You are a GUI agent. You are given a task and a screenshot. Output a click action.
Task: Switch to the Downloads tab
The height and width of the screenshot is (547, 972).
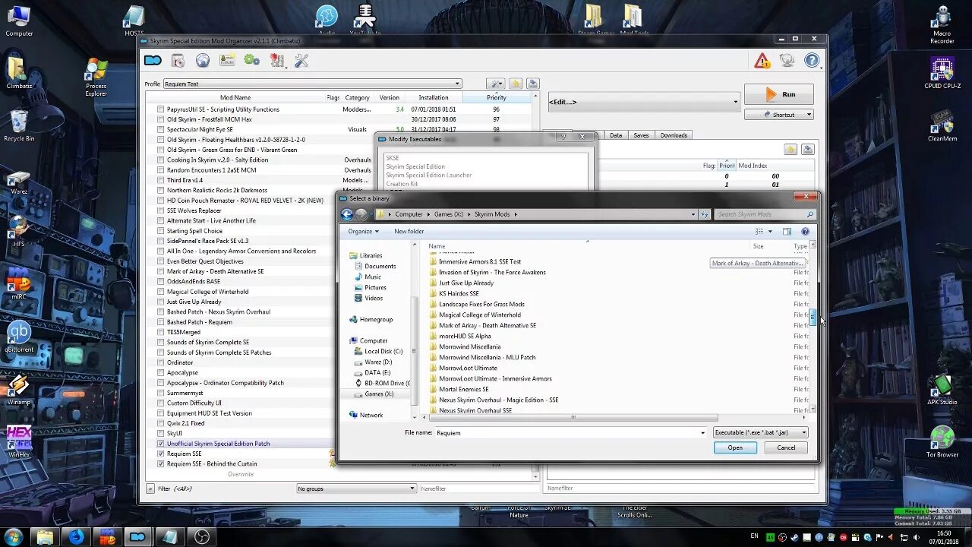tap(674, 135)
